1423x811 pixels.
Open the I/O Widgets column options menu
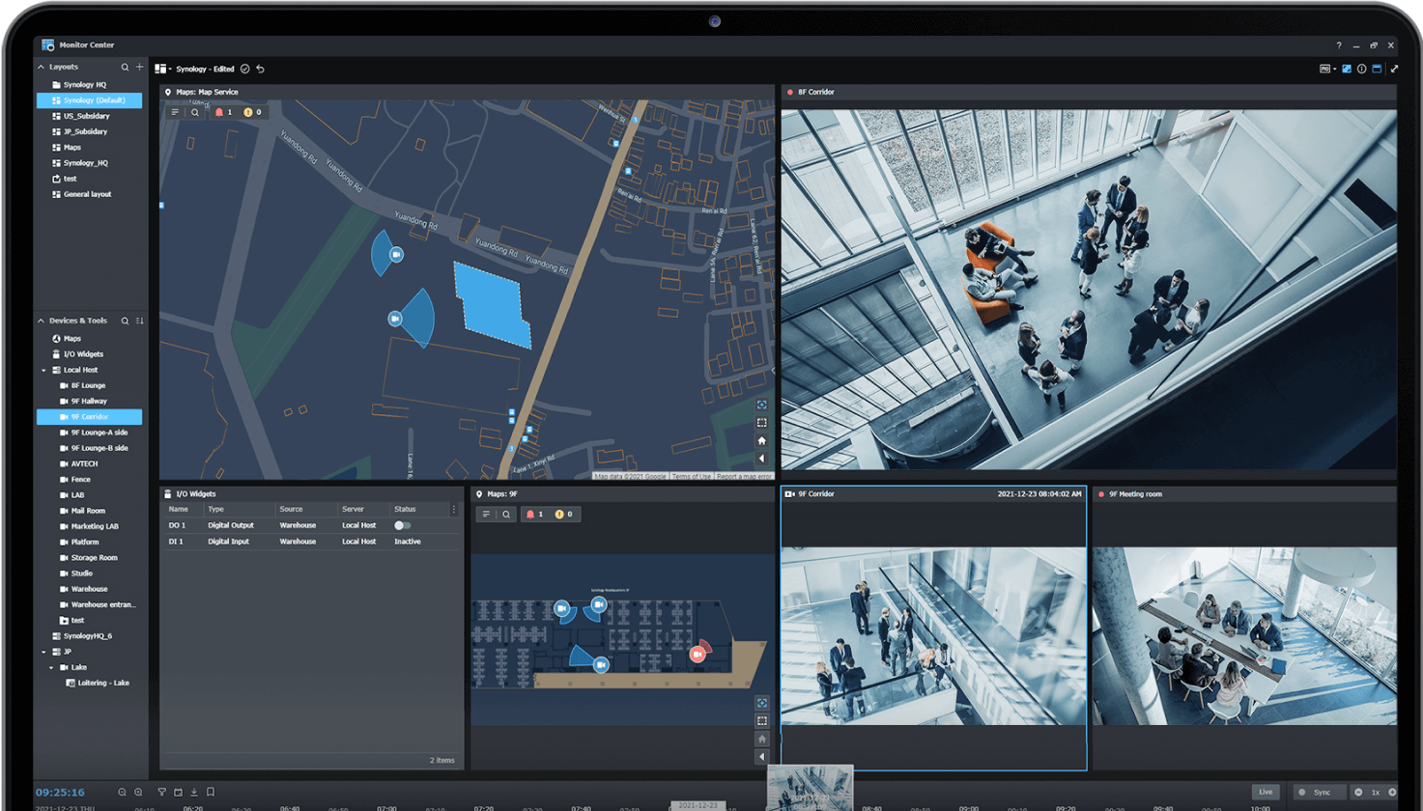click(453, 509)
